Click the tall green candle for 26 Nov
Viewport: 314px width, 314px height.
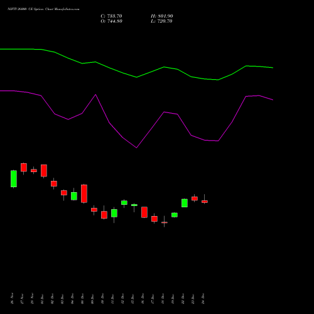tap(14, 179)
